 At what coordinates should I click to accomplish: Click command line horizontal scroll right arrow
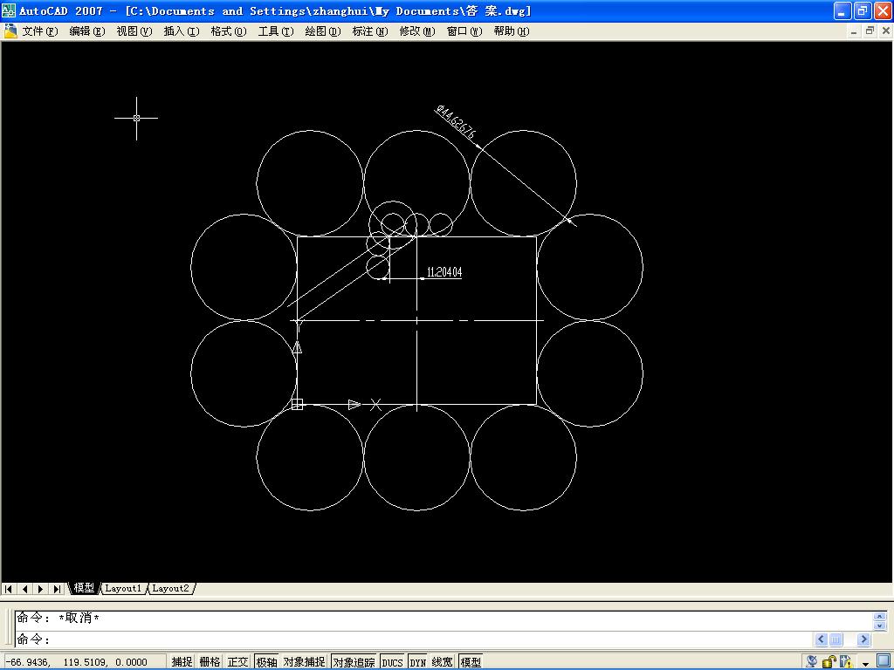(x=863, y=639)
